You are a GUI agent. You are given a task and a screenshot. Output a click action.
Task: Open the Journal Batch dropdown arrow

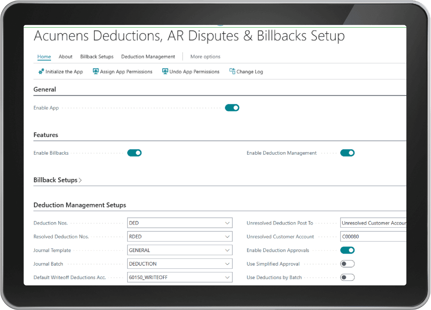227,264
